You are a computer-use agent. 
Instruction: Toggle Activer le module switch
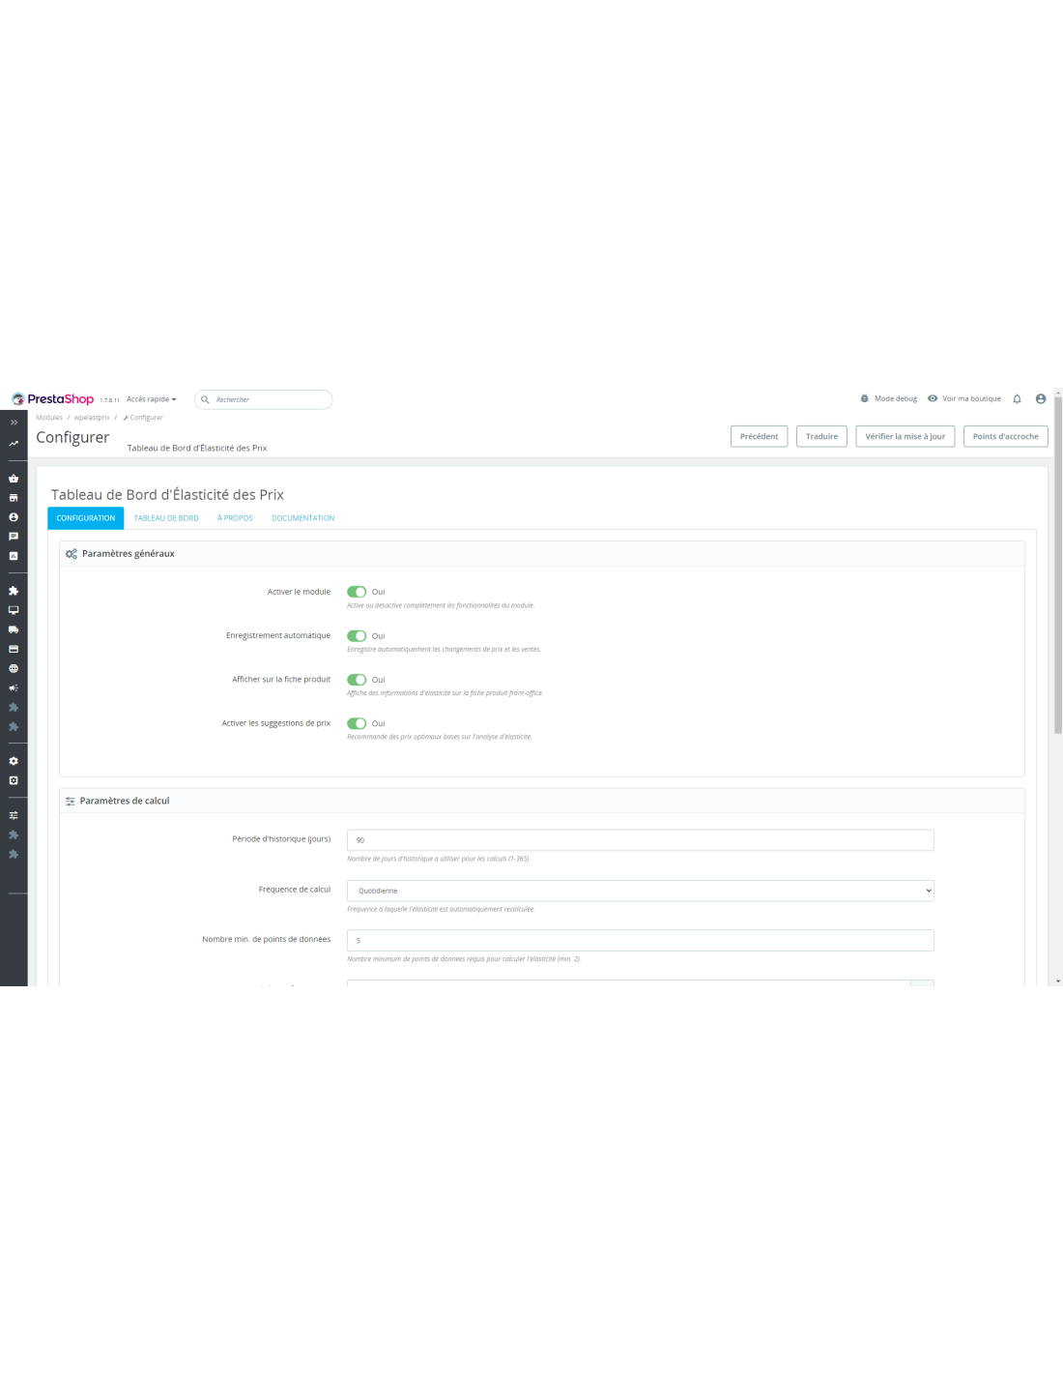[x=357, y=592]
